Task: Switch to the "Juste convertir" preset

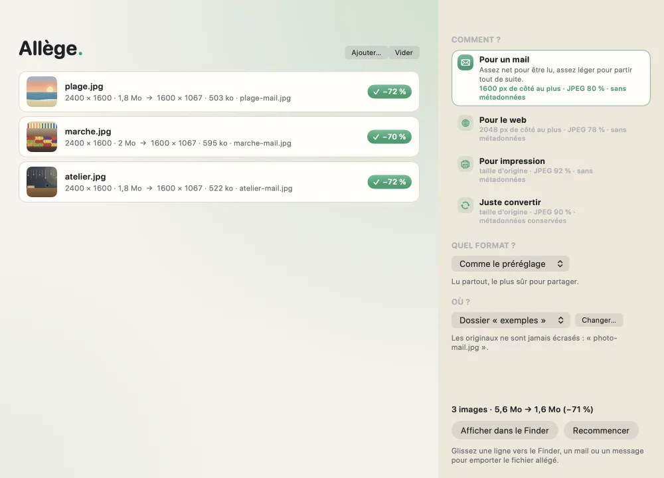Action: (x=550, y=211)
